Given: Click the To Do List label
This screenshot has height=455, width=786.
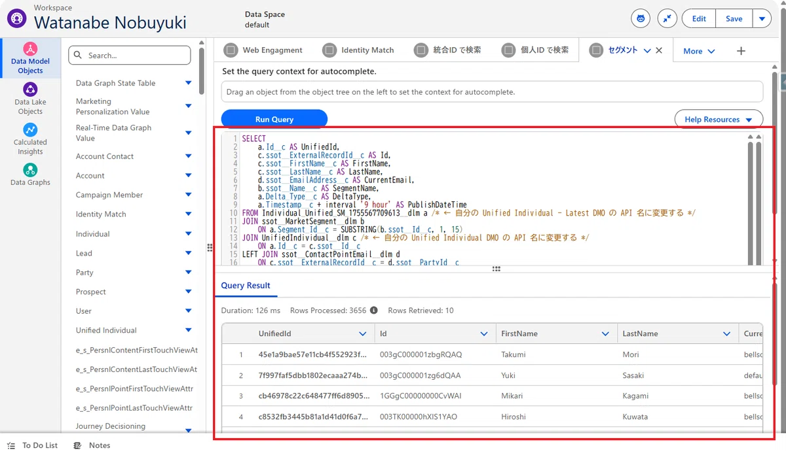Looking at the screenshot, I should (x=40, y=445).
